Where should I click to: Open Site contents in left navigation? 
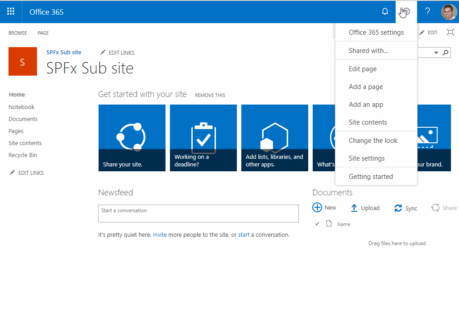point(25,143)
